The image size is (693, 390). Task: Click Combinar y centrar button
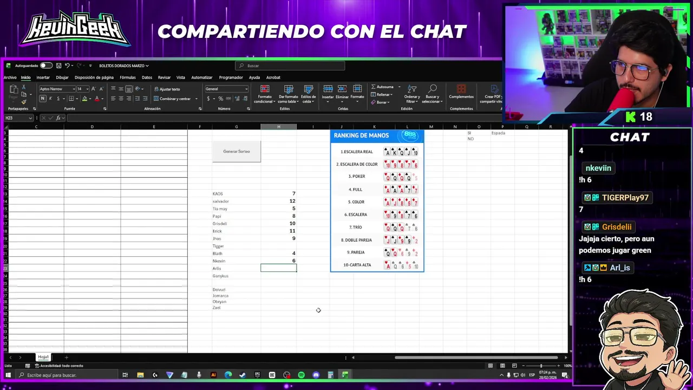pos(172,99)
